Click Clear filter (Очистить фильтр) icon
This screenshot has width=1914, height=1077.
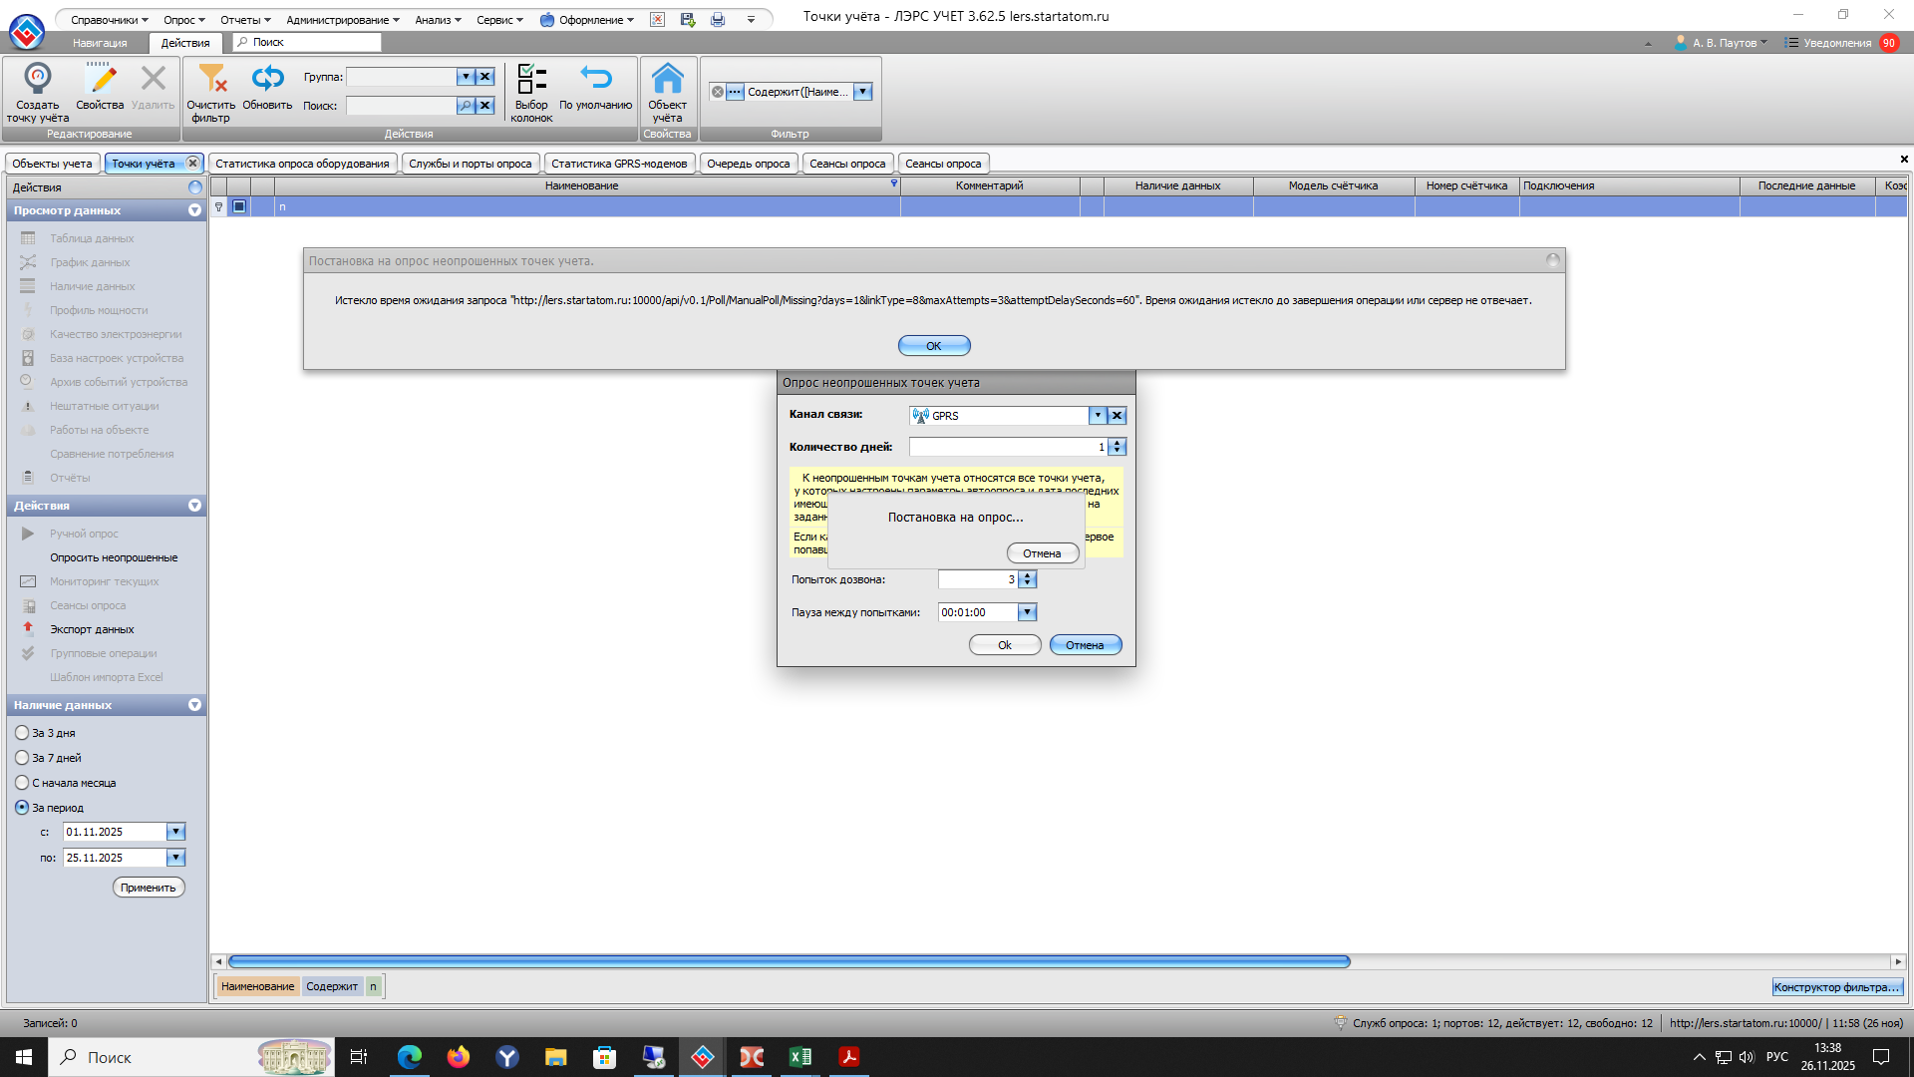(211, 79)
